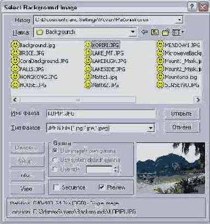The image size is (210, 224).
Task: Click the preview image thumbnail
Action: (171, 168)
